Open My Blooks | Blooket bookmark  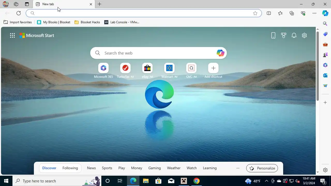[54, 22]
